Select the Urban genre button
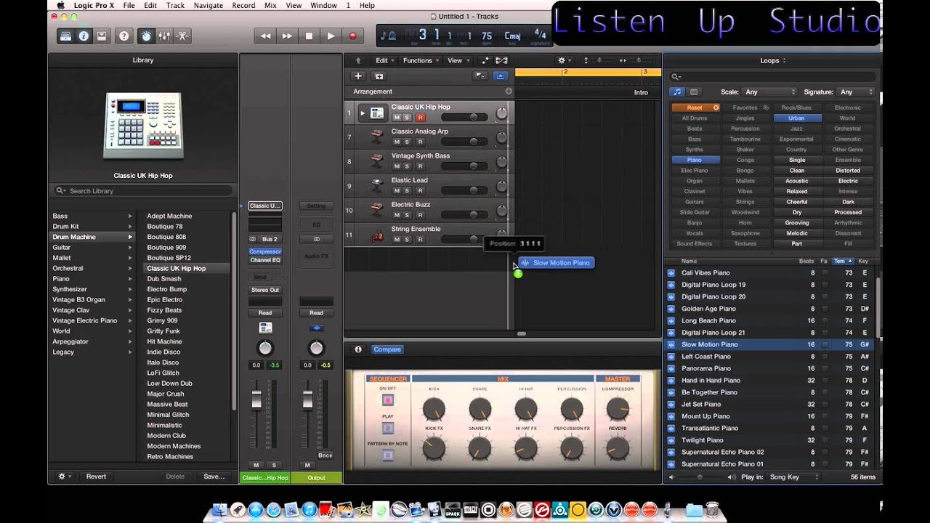930x523 pixels. [797, 118]
